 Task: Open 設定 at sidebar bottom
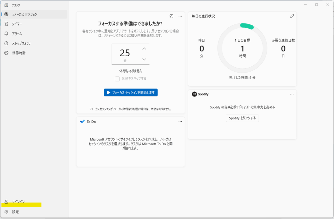pyautogui.click(x=34, y=212)
